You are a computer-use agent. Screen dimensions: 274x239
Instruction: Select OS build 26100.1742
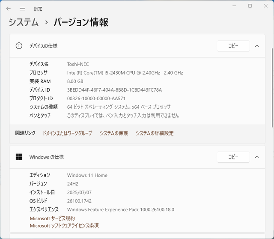[79, 201]
